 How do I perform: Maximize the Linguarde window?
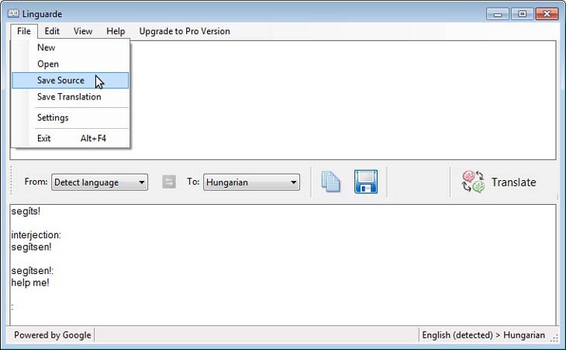pyautogui.click(x=522, y=14)
